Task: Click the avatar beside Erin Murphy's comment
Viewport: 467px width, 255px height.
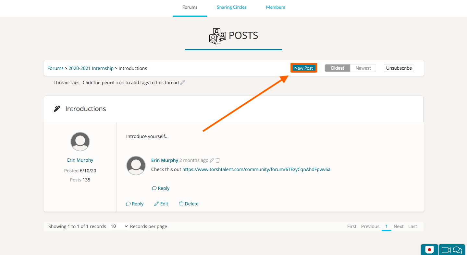Action: [x=136, y=166]
